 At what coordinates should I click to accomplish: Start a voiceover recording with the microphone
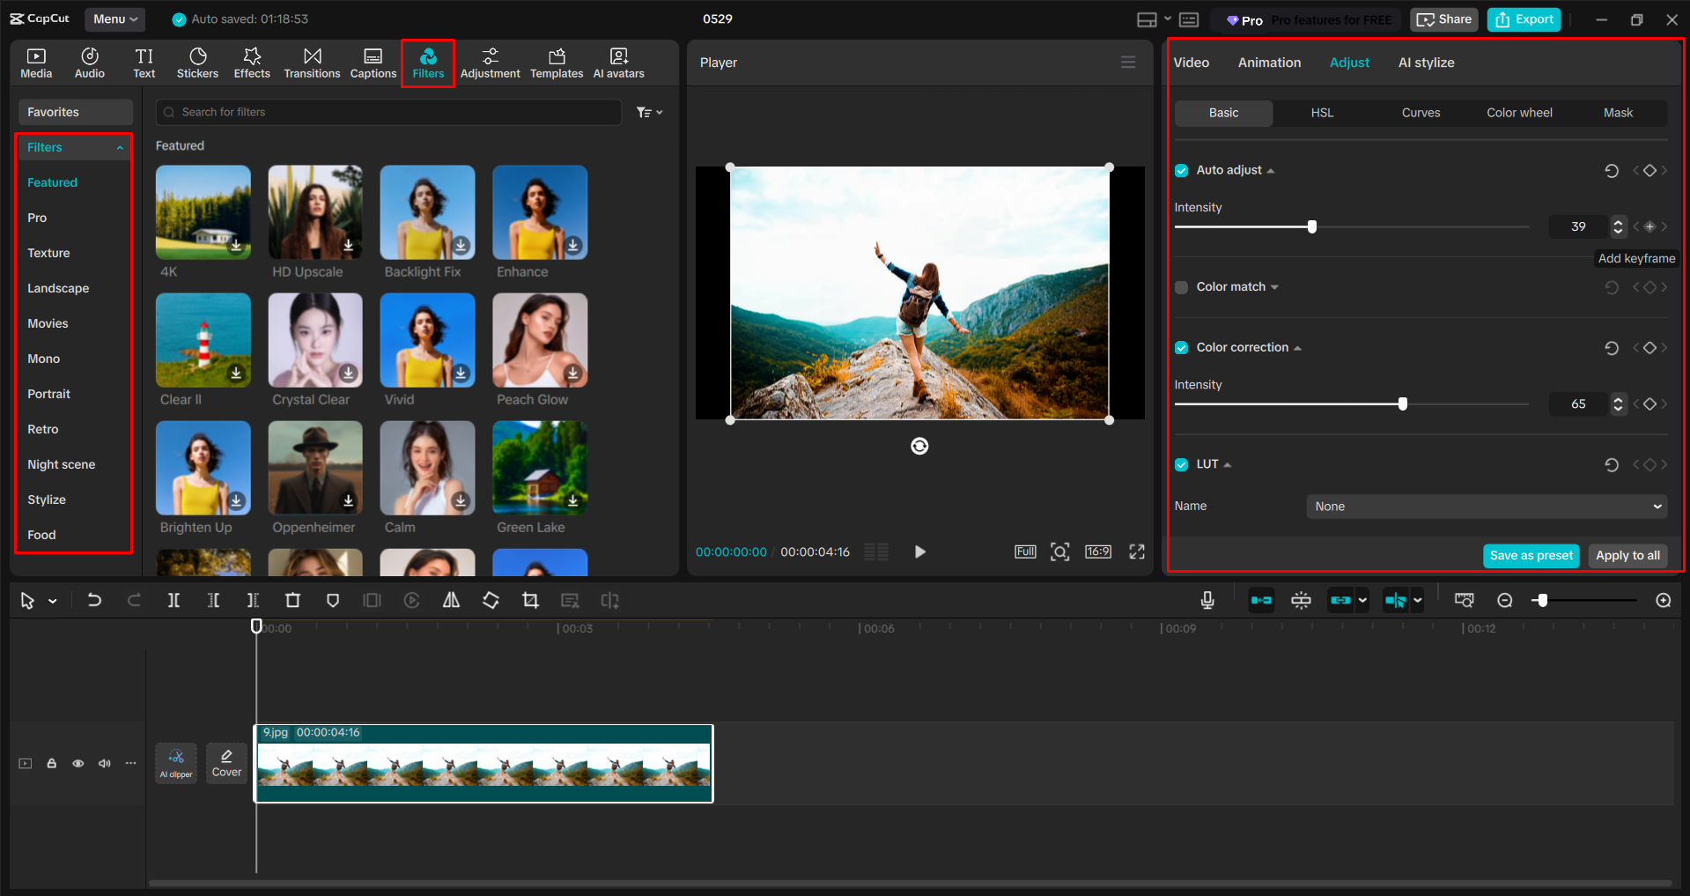click(1206, 600)
